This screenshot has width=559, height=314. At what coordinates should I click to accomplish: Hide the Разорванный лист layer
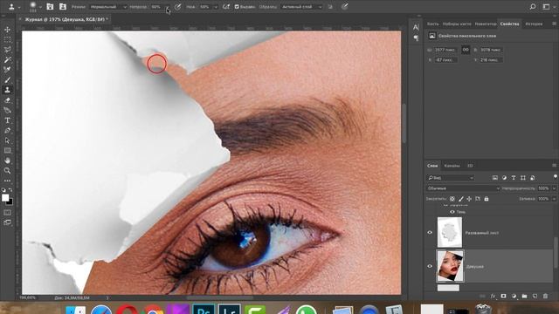click(x=430, y=233)
